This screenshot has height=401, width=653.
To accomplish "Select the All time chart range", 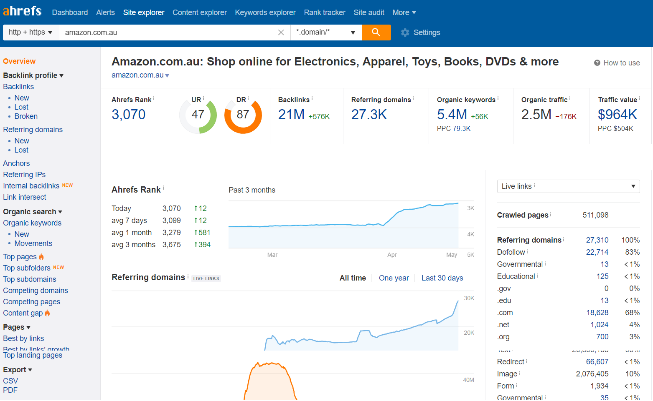I will 352,278.
